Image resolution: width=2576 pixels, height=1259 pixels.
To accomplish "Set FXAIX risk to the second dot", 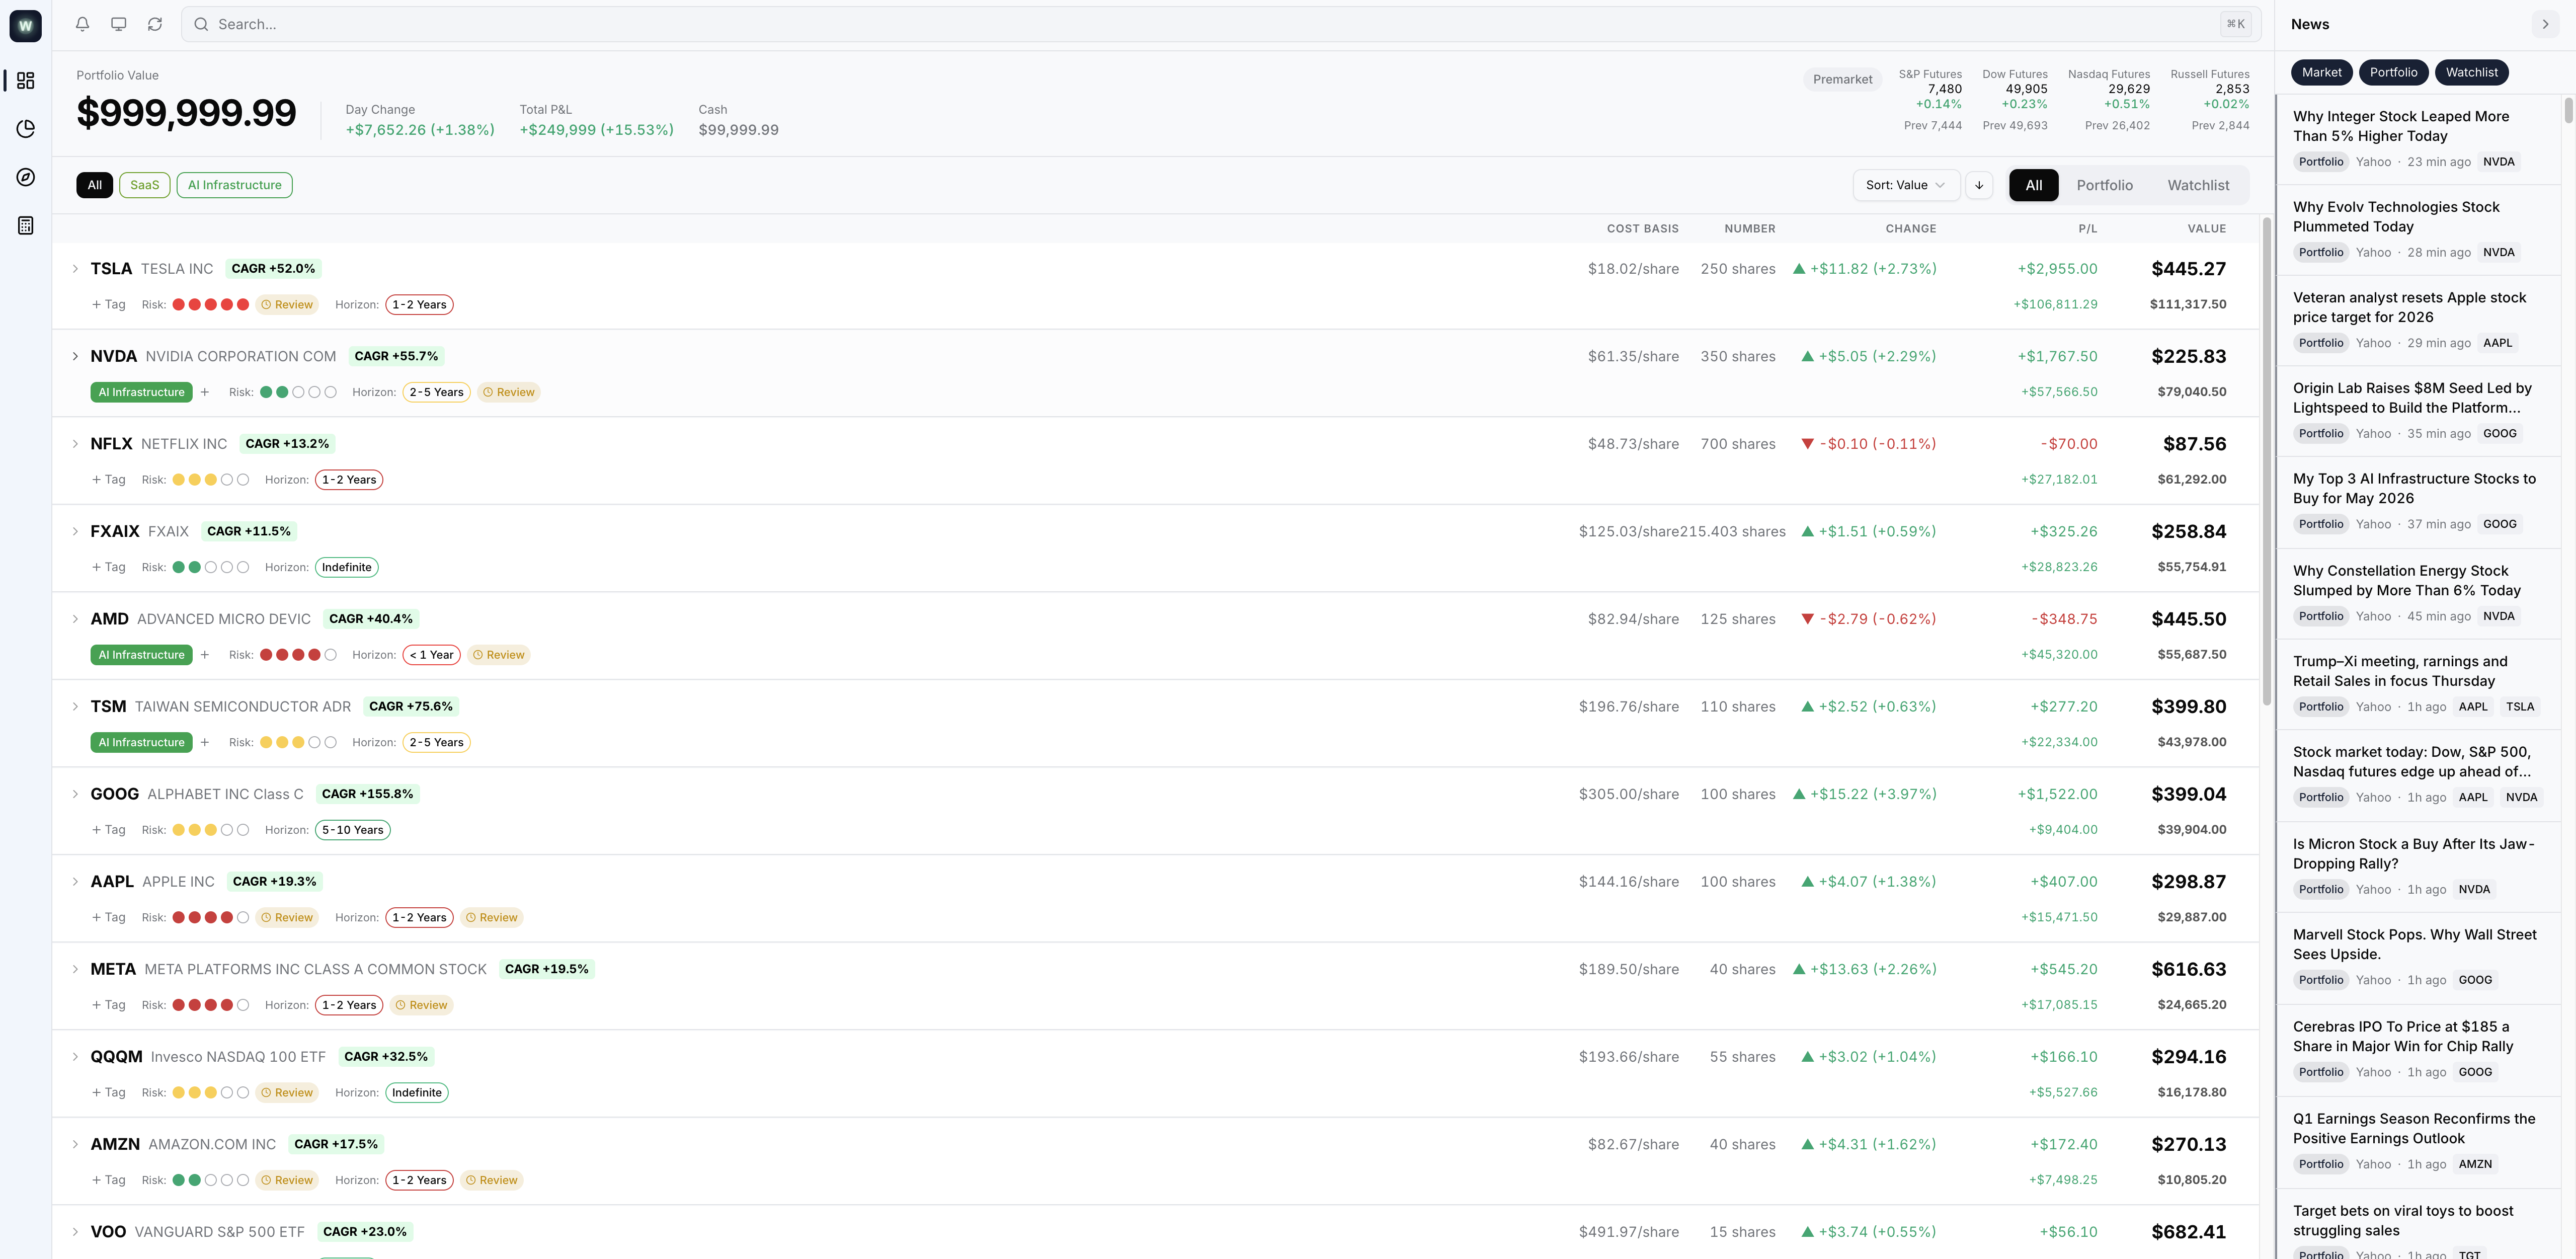I will 195,567.
